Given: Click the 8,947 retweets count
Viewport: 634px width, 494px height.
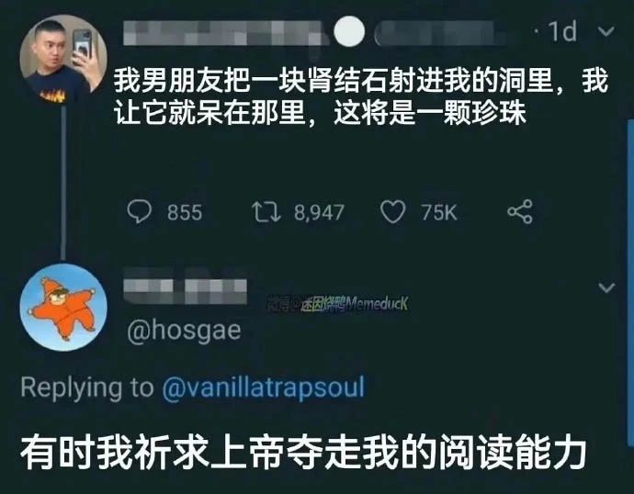Looking at the screenshot, I should [319, 212].
